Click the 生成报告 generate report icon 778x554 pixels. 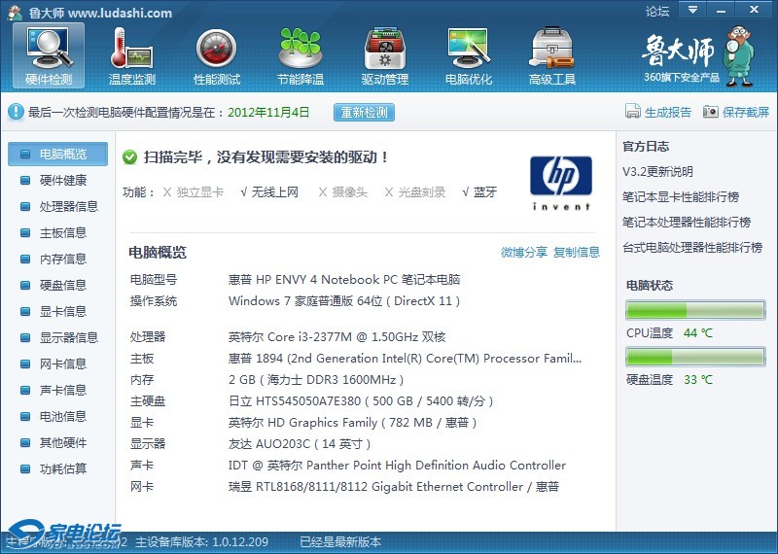pyautogui.click(x=633, y=113)
